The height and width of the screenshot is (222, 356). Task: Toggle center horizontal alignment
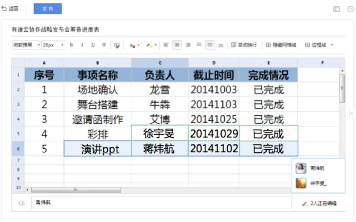177,45
